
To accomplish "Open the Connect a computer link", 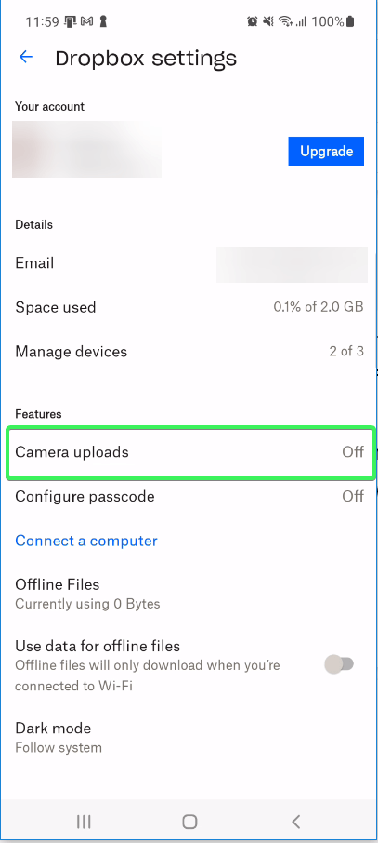I will (x=85, y=541).
